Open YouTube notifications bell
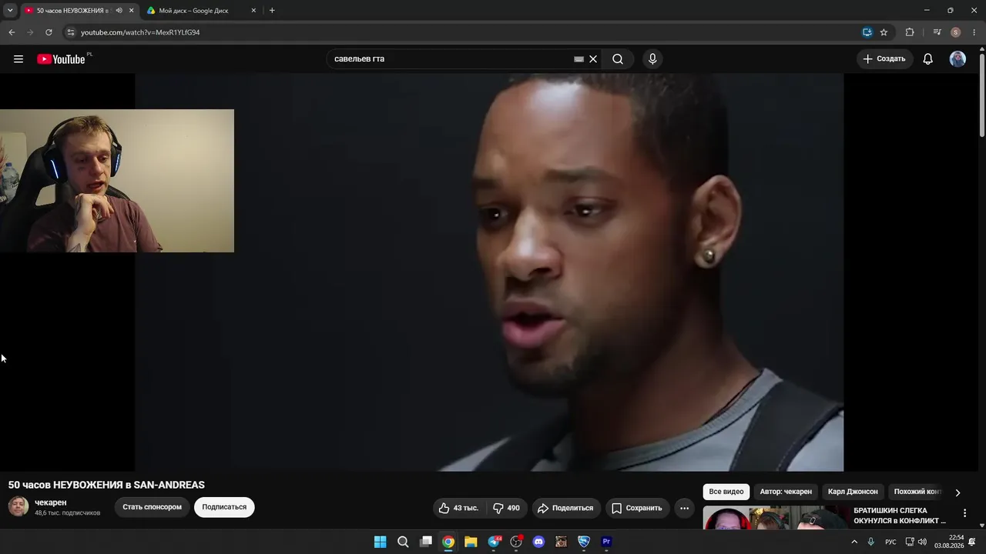This screenshot has height=554, width=986. pos(928,59)
